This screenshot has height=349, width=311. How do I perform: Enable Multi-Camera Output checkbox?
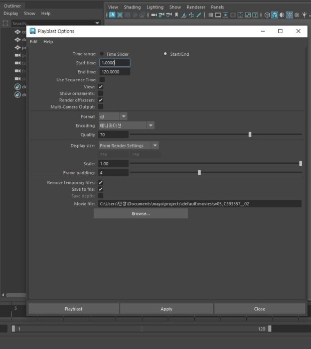100,106
